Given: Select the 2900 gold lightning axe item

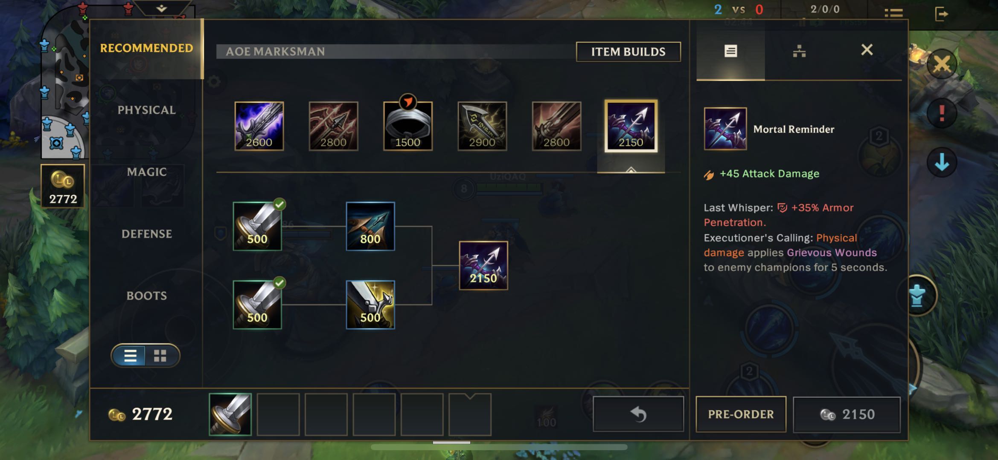Looking at the screenshot, I should point(482,126).
